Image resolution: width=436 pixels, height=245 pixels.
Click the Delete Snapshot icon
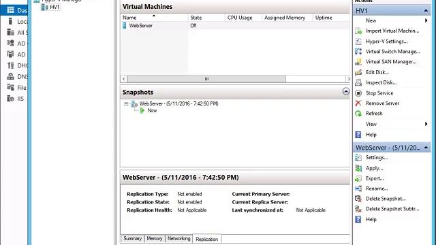point(358,199)
